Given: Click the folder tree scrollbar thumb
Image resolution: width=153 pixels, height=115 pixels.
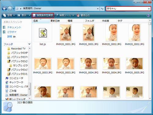Looking at the screenshot, I should [30, 89].
